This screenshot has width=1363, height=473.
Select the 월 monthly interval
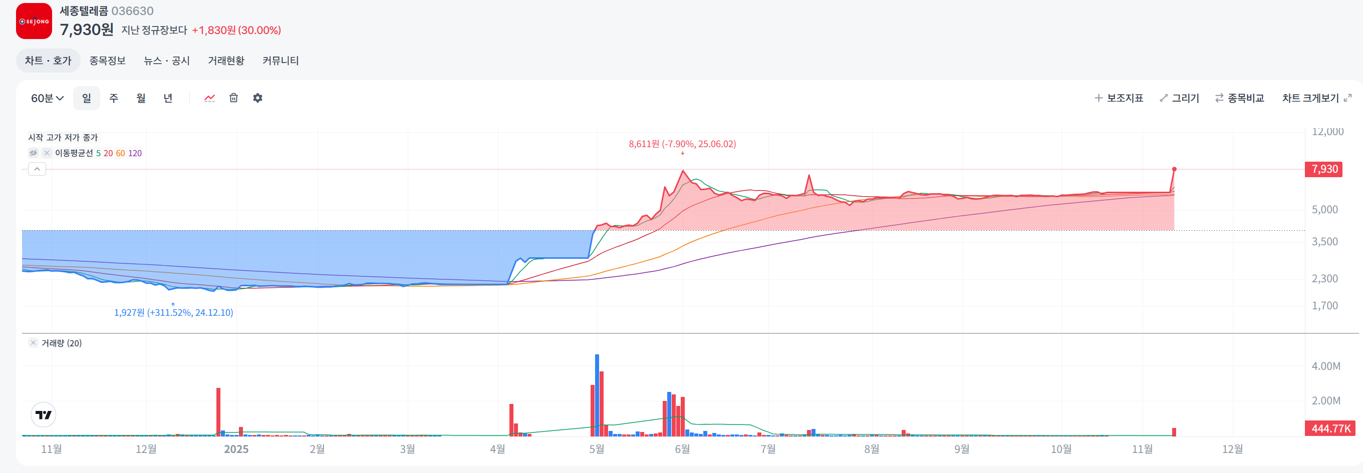tap(141, 98)
